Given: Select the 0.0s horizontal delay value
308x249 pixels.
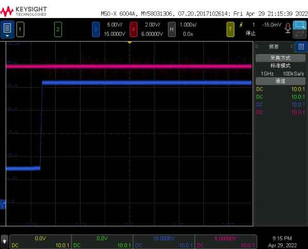Looking at the screenshot, I should point(188,34).
